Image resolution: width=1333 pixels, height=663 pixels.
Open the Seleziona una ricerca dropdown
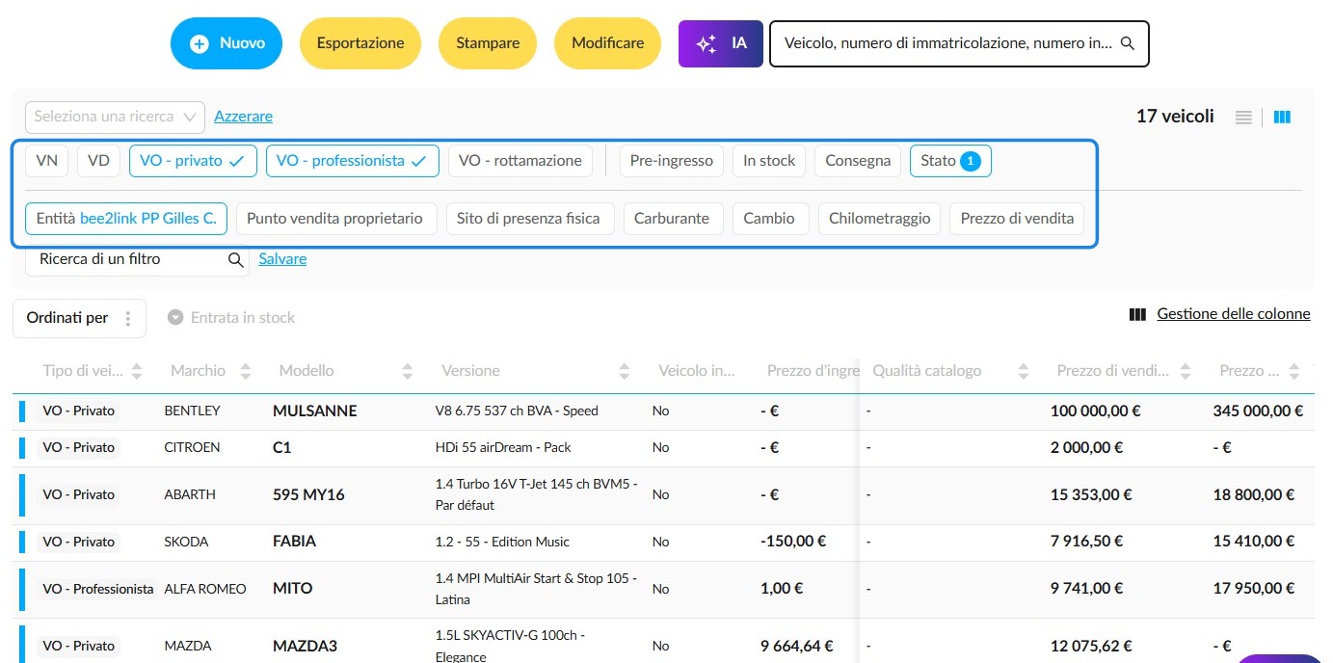click(x=115, y=117)
